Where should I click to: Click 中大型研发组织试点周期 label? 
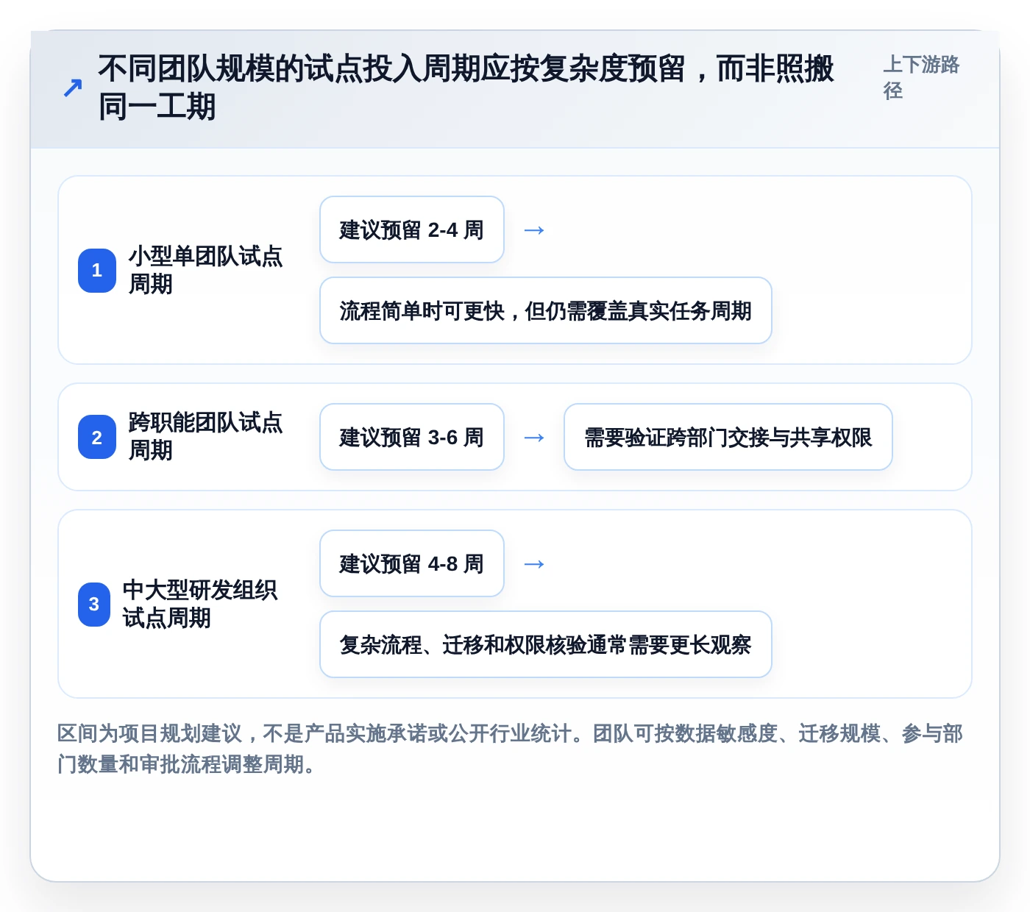click(200, 604)
